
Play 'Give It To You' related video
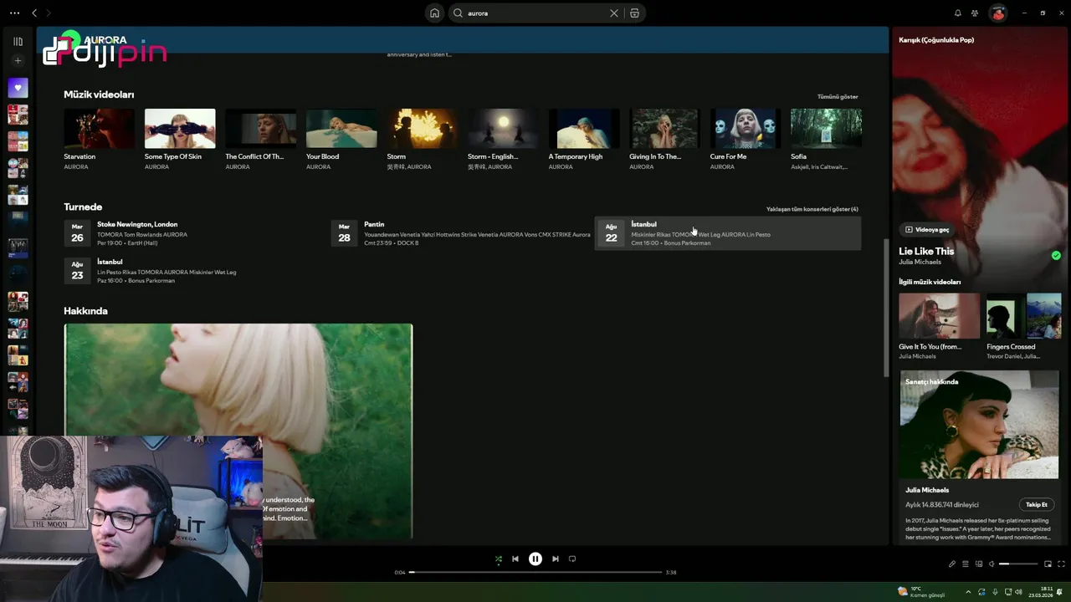[x=939, y=315]
